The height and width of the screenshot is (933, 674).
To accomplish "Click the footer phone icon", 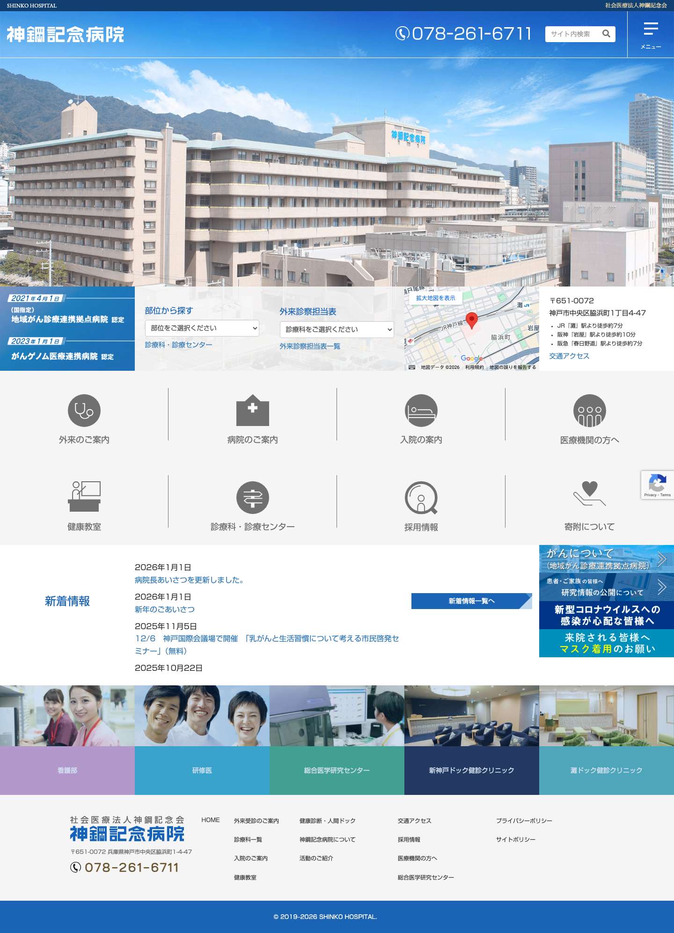I will point(75,867).
